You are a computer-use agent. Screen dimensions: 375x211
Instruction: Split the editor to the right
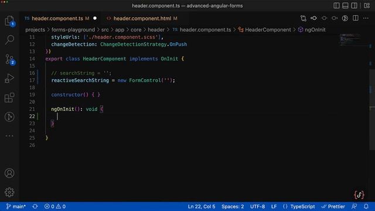tap(356, 18)
